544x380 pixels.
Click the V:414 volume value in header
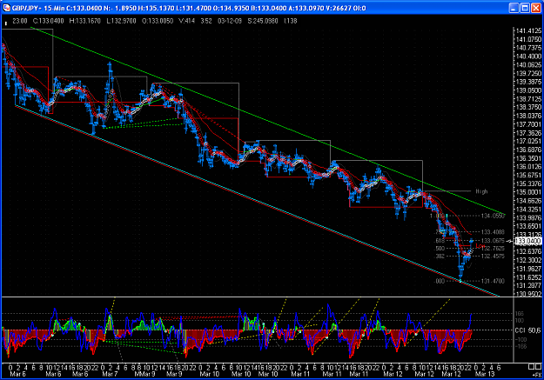coord(186,21)
